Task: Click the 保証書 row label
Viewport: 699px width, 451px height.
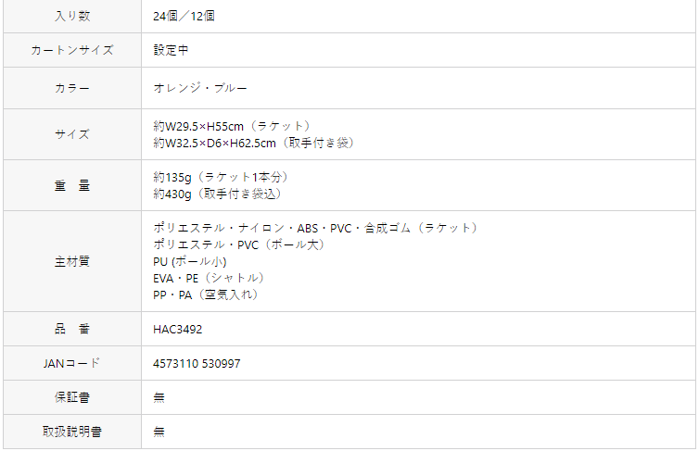Action: point(72,397)
